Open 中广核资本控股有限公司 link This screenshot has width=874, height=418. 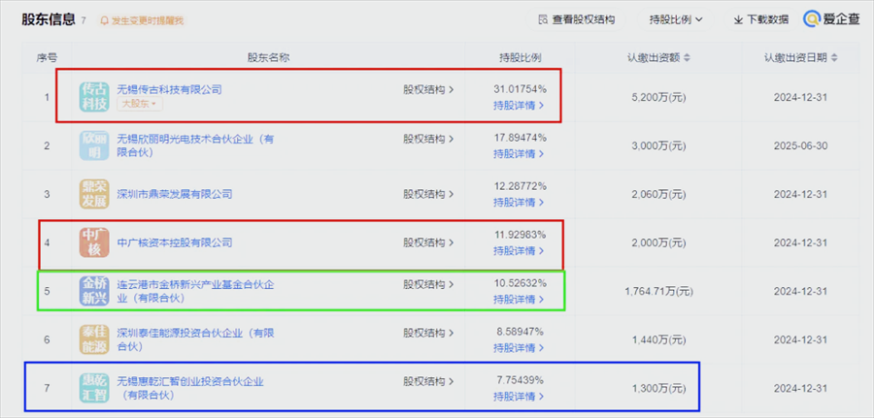(175, 242)
